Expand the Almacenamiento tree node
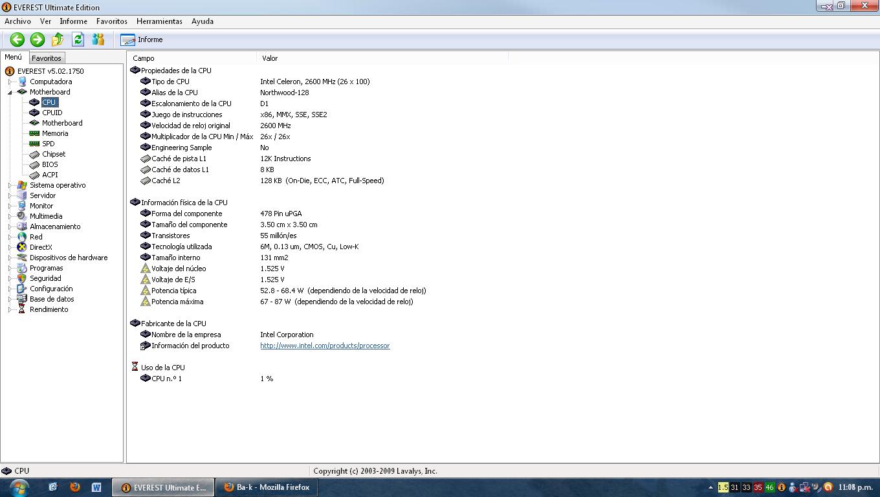The image size is (880, 497). pyautogui.click(x=10, y=226)
